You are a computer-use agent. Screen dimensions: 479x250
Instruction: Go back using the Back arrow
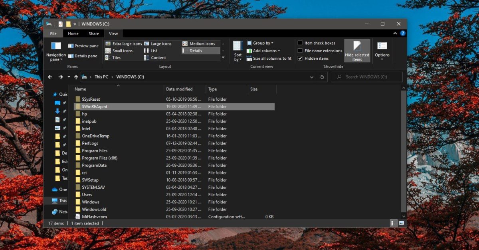pyautogui.click(x=50, y=77)
